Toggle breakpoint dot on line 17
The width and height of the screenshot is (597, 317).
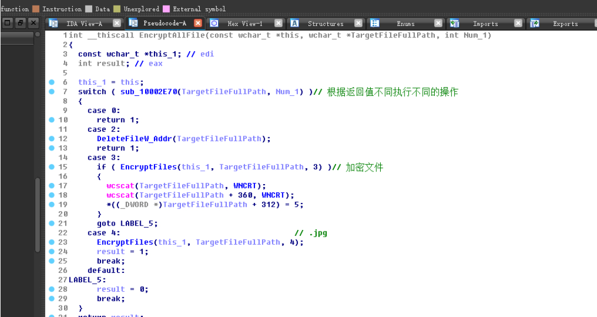52,186
